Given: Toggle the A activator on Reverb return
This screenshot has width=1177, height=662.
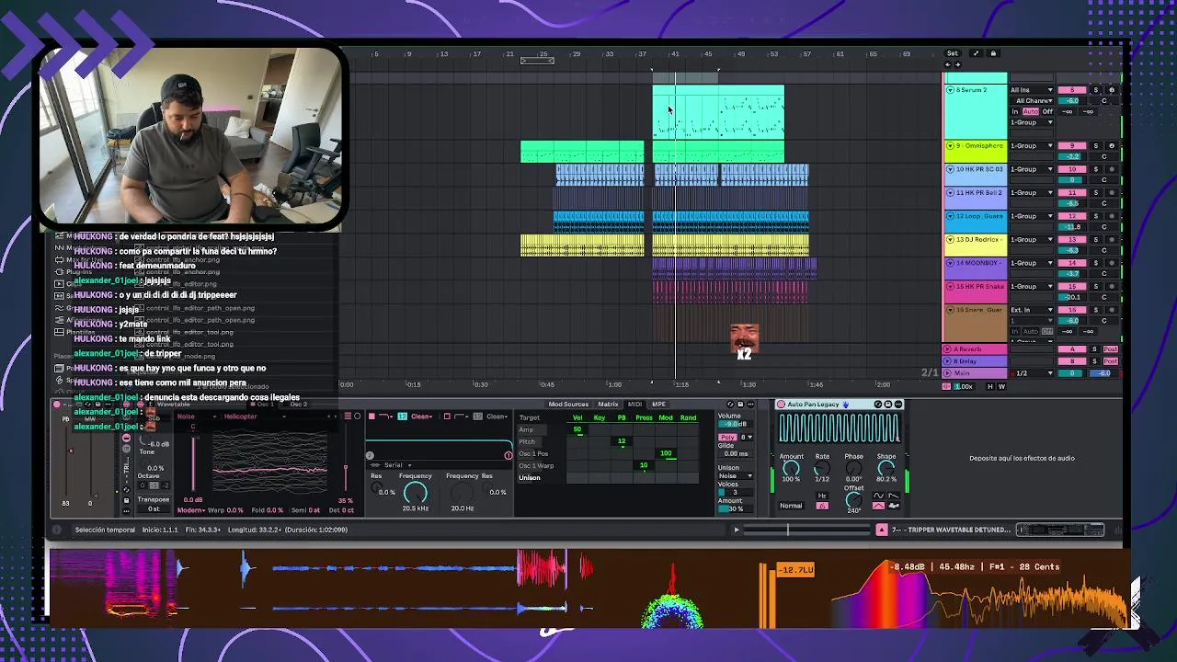Looking at the screenshot, I should click(1072, 349).
